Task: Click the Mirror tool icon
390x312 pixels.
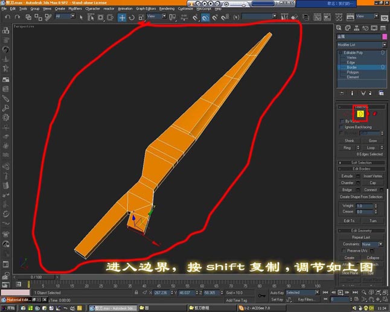Action: coord(284,17)
